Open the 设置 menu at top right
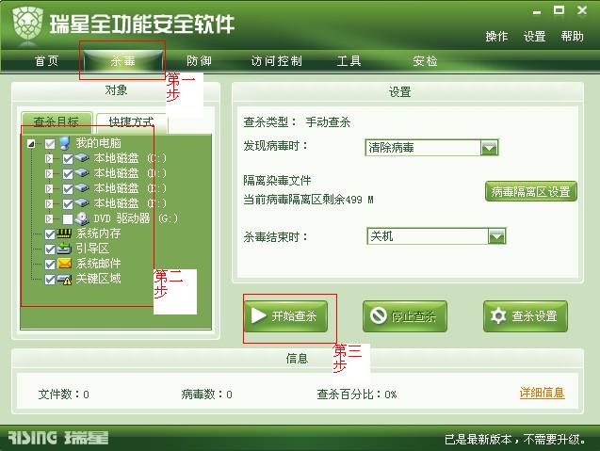 pyautogui.click(x=534, y=37)
